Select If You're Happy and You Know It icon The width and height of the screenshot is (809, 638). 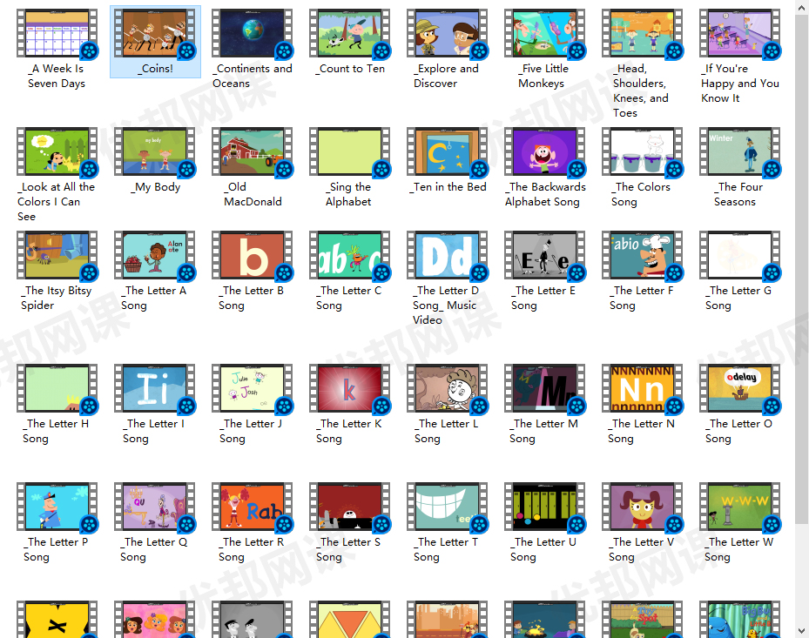pos(740,33)
